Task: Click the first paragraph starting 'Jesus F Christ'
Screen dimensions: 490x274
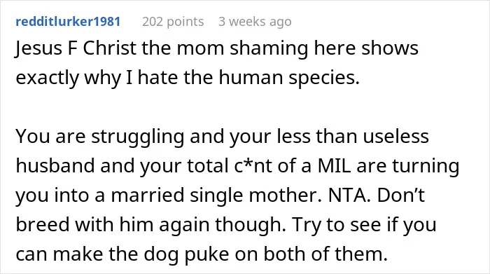Action: click(x=217, y=62)
